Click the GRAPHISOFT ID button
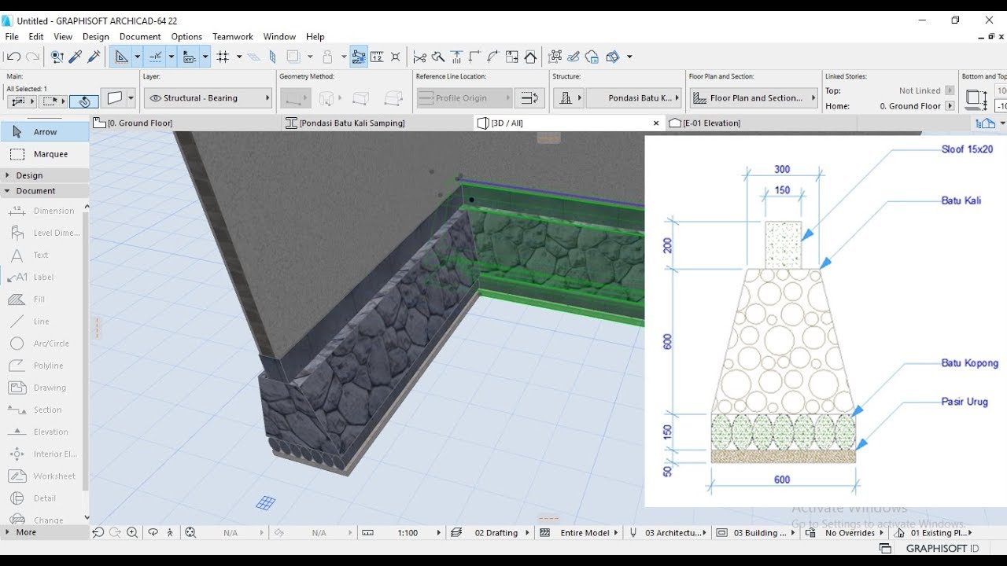This screenshot has height=566, width=1007. 942,549
